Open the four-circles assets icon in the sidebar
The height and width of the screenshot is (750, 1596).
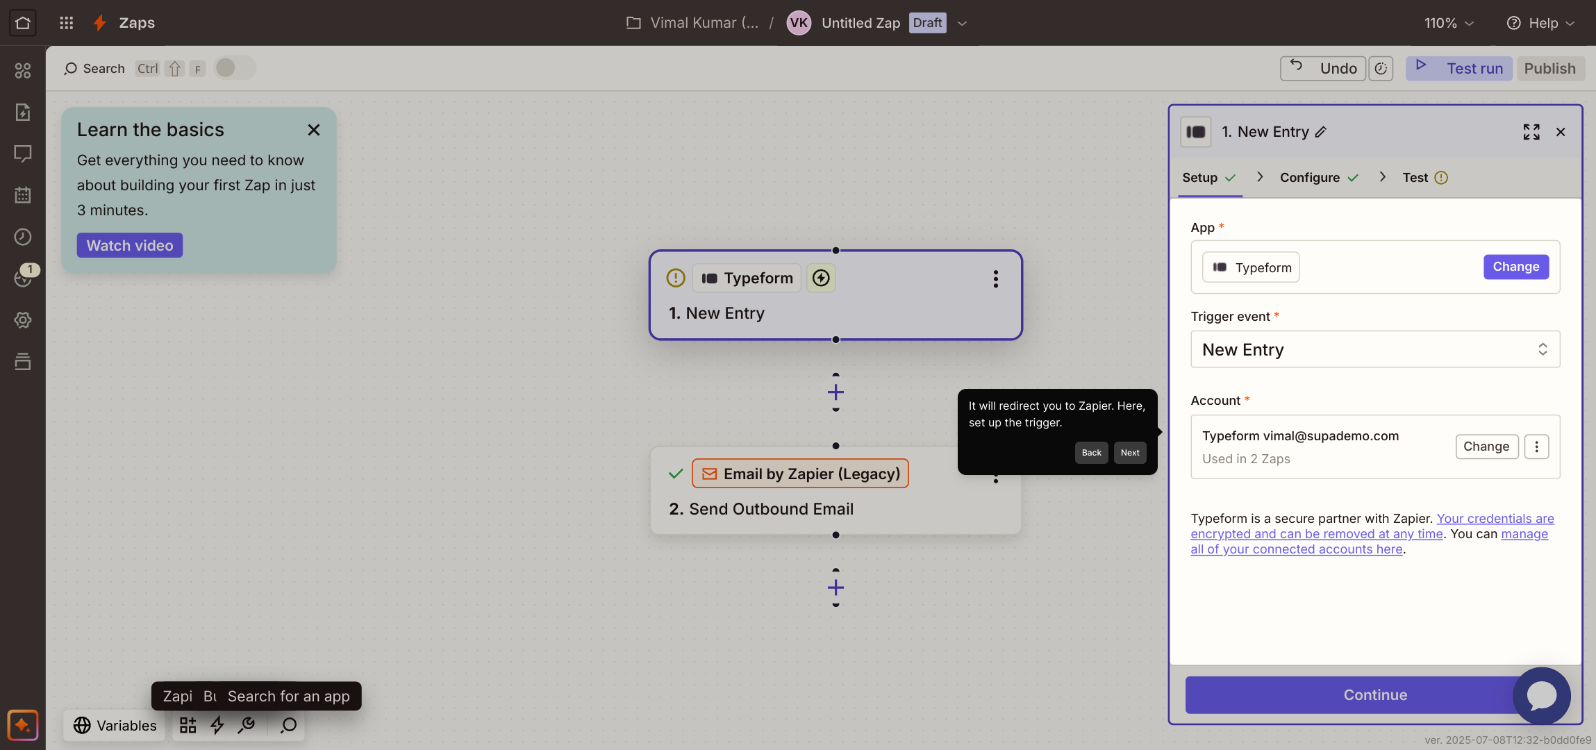(23, 70)
